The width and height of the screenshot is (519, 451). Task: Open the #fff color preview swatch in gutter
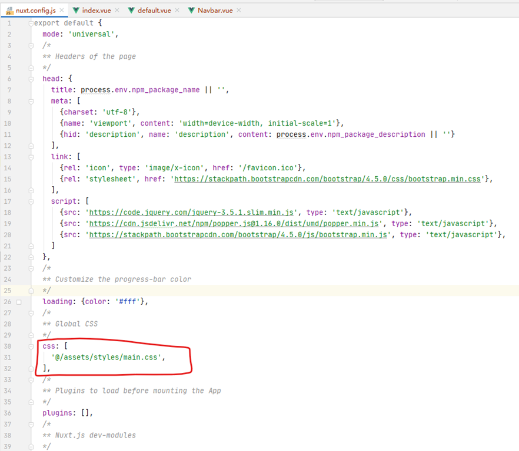point(19,302)
